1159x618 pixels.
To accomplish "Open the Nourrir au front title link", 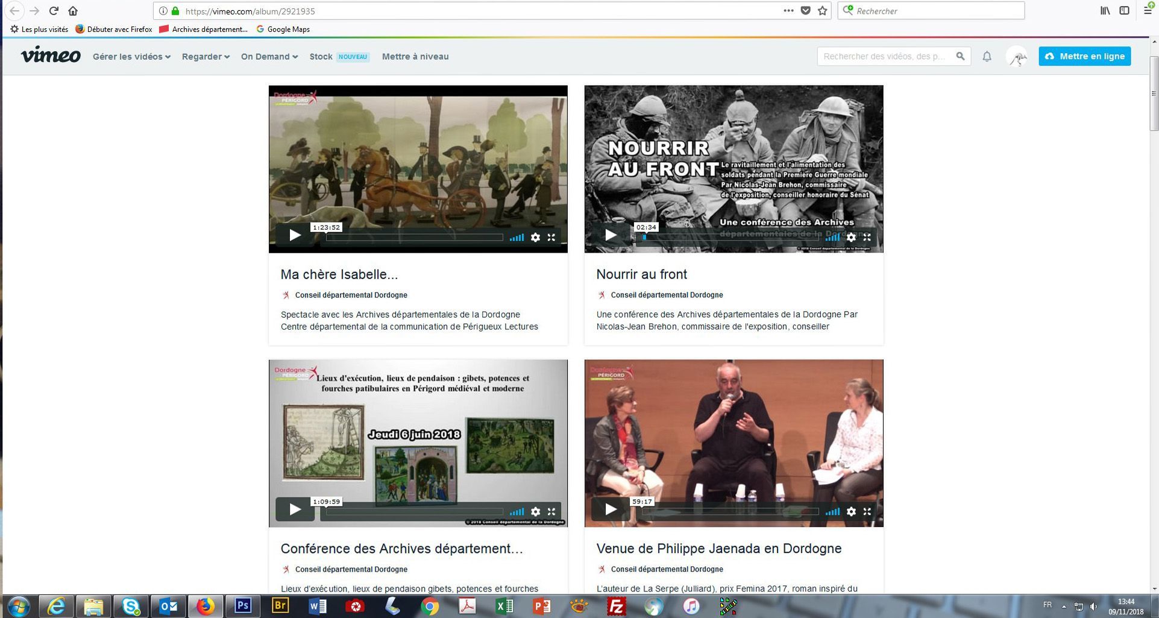I will tap(641, 274).
